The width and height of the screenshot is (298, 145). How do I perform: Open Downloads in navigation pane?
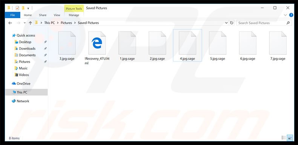27,49
